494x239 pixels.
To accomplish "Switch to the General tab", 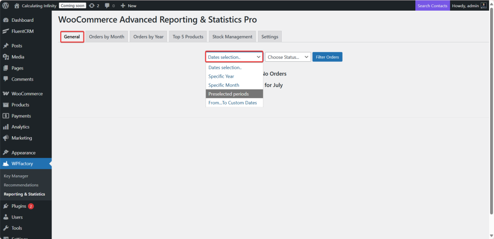I will click(x=72, y=37).
